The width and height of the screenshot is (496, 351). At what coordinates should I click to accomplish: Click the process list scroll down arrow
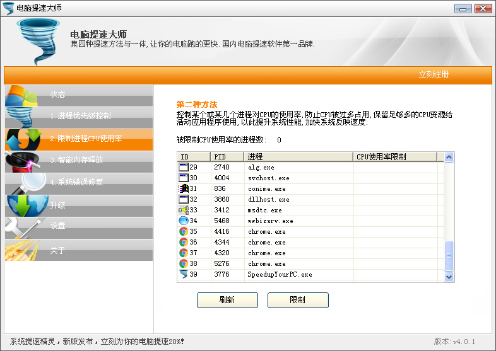(449, 275)
